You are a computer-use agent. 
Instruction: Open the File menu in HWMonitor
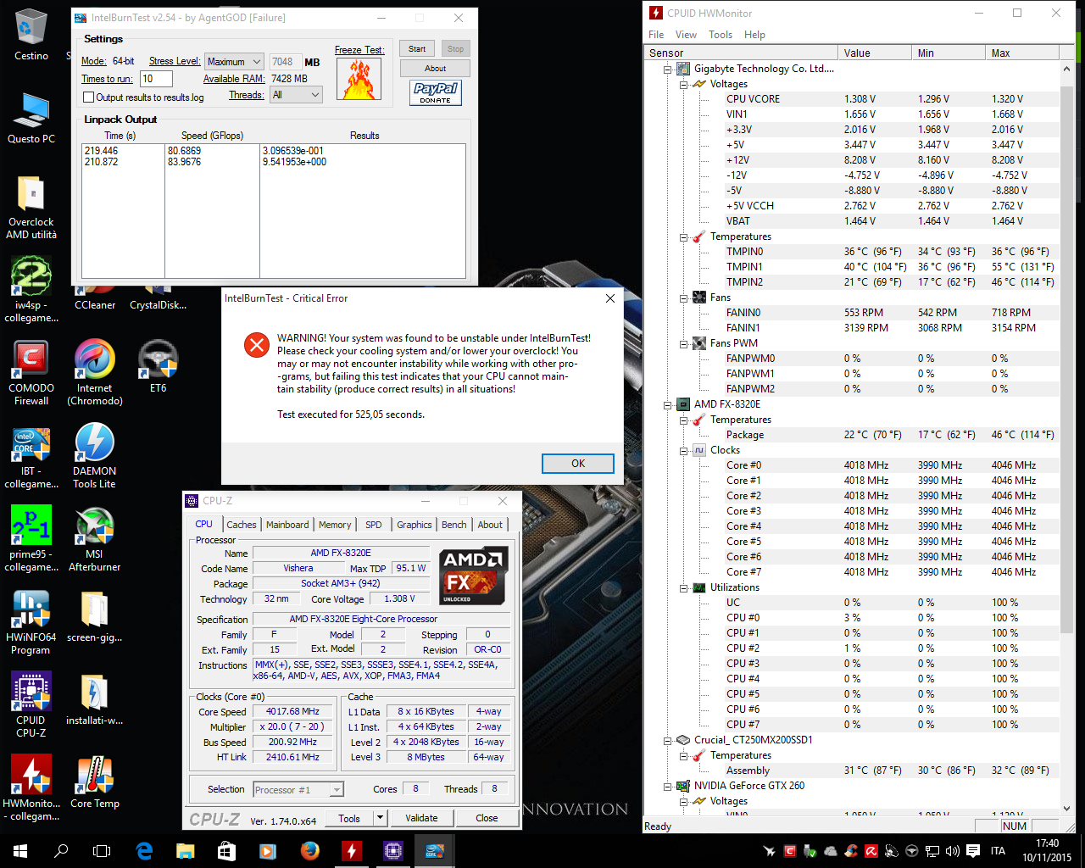click(x=656, y=35)
